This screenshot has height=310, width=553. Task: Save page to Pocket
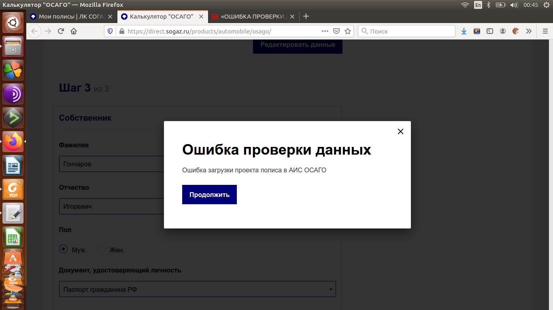point(336,31)
